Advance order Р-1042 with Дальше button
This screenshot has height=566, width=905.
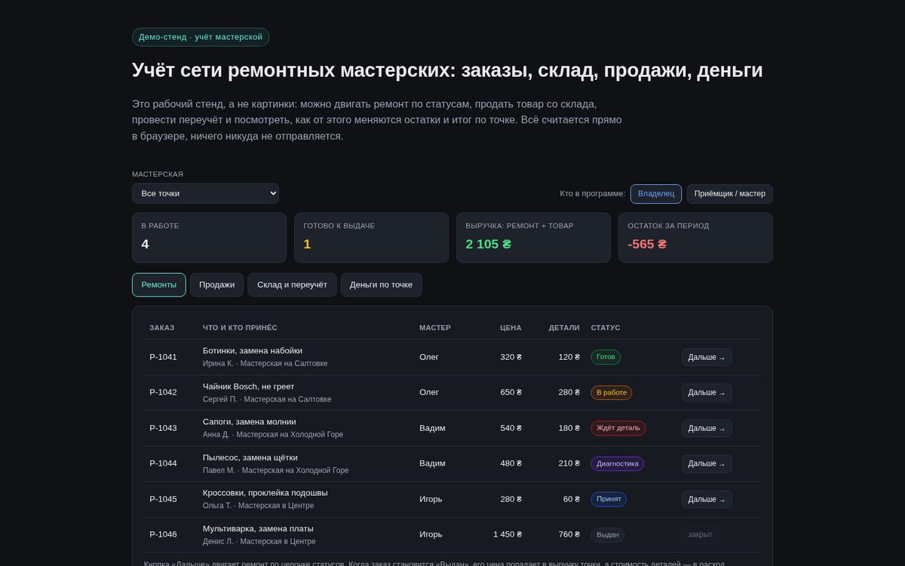[707, 392]
